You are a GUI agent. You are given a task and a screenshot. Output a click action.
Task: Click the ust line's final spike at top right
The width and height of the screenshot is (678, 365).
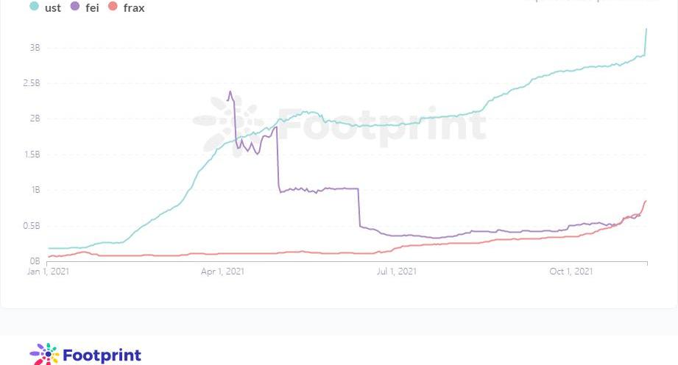646,29
